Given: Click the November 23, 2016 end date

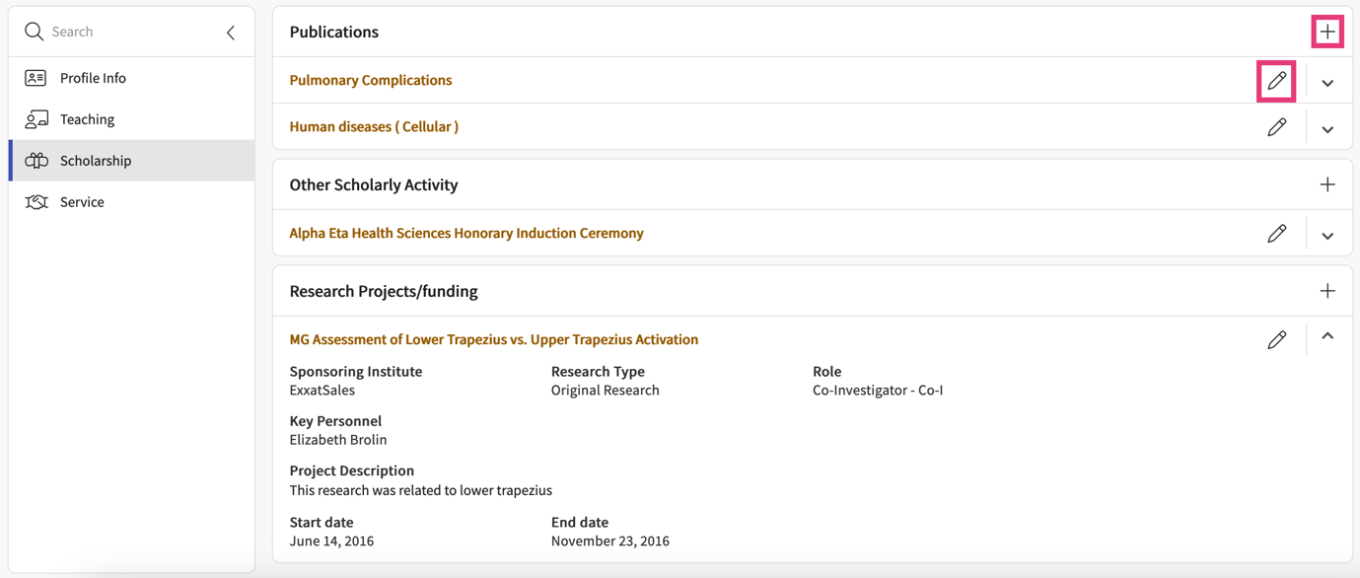Looking at the screenshot, I should coord(610,541).
